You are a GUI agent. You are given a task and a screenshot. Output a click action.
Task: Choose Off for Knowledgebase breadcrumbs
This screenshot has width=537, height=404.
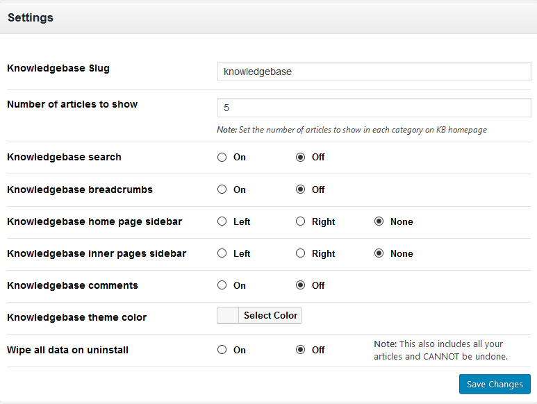(x=300, y=190)
